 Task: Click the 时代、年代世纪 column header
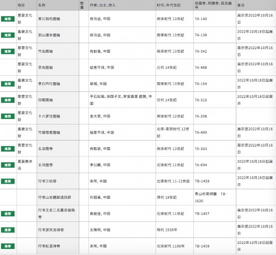(169, 5)
